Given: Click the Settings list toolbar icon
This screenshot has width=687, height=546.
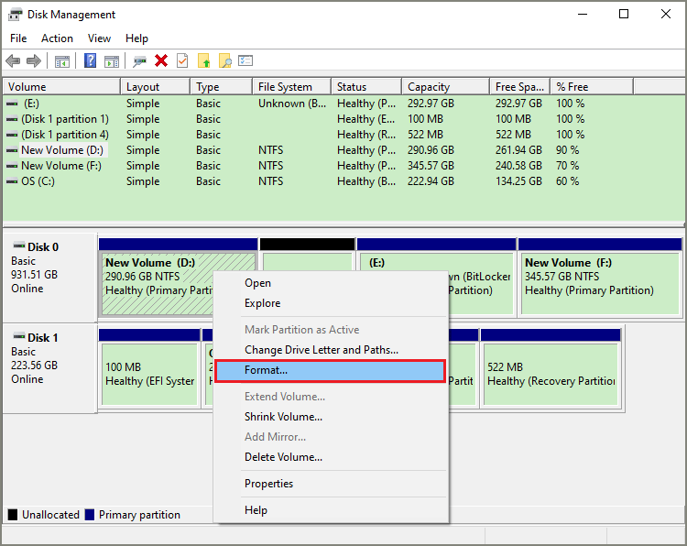Looking at the screenshot, I should coord(245,60).
